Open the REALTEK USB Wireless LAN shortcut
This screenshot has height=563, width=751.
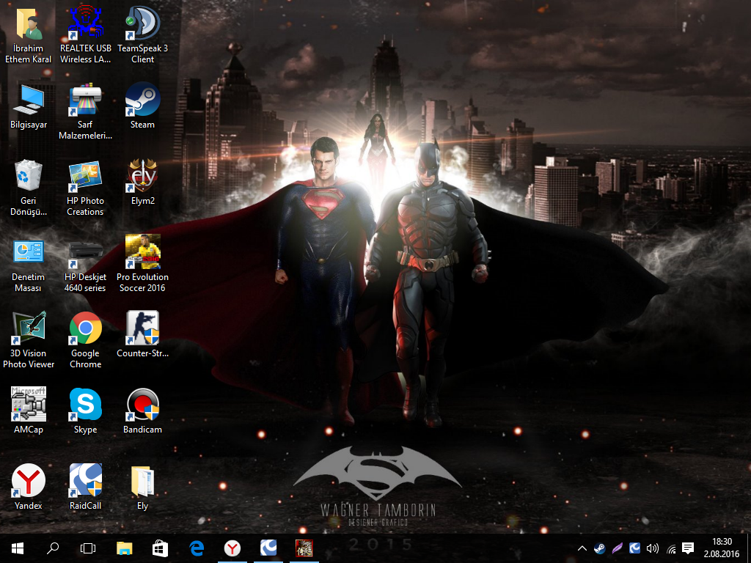click(85, 34)
